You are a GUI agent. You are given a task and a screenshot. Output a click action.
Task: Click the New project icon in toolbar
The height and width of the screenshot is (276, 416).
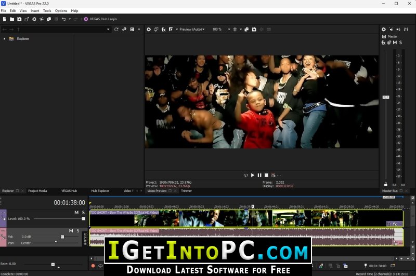pyautogui.click(x=5, y=19)
